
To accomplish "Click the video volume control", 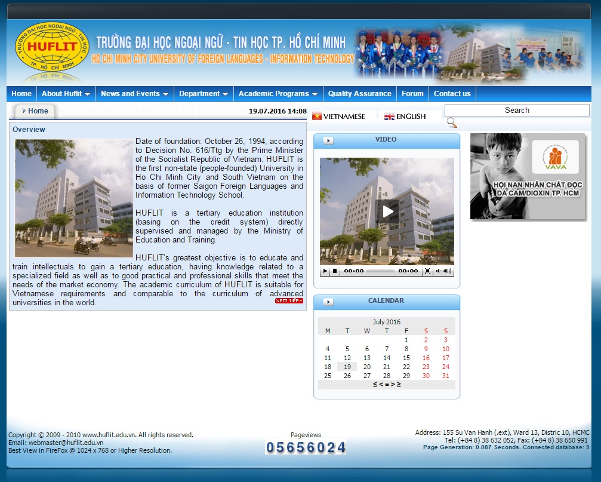I will [x=443, y=271].
